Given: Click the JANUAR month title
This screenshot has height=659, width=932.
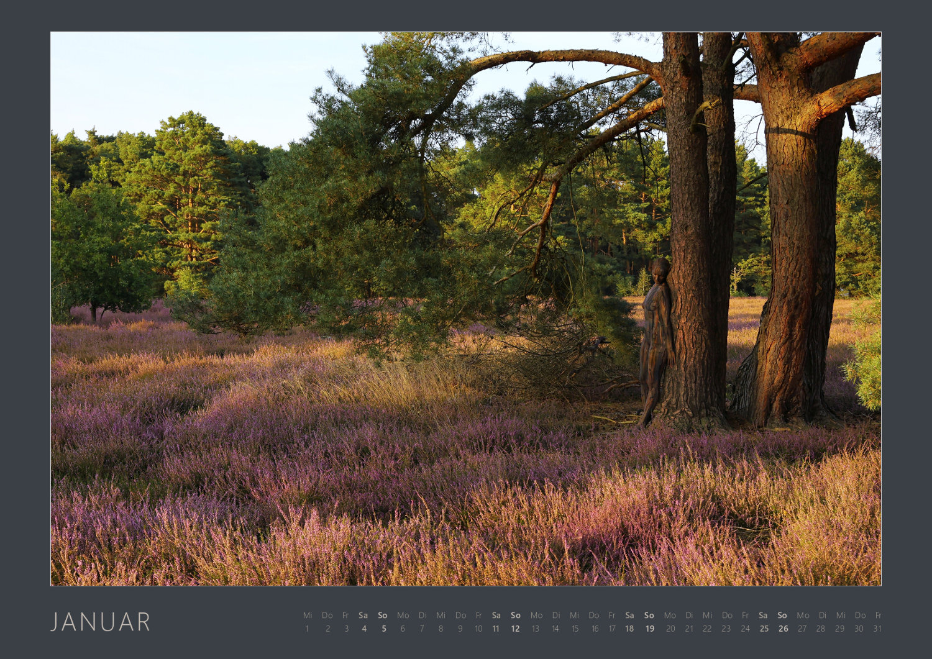Looking at the screenshot, I should tap(101, 622).
